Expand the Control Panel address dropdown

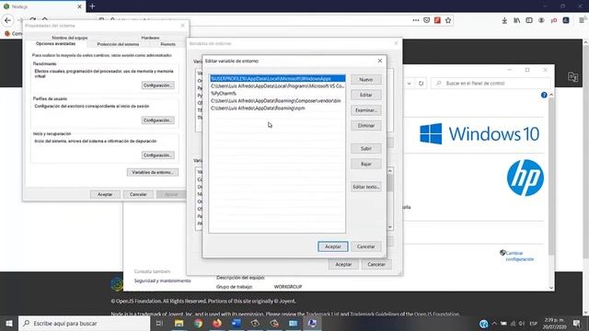409,84
